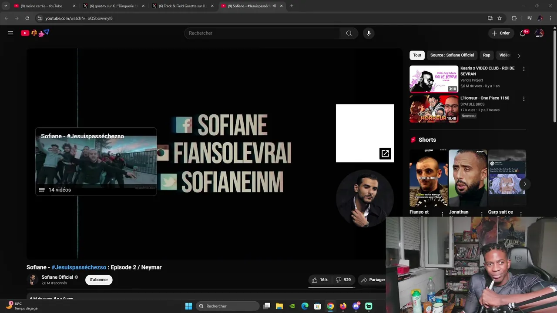Reload the page in Chrome
Screen dimensions: 557x313
[27, 18]
